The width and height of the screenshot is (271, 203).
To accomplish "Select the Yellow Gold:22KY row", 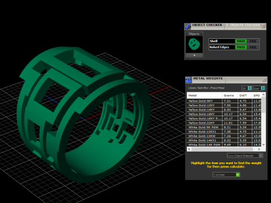I will pos(224,123).
